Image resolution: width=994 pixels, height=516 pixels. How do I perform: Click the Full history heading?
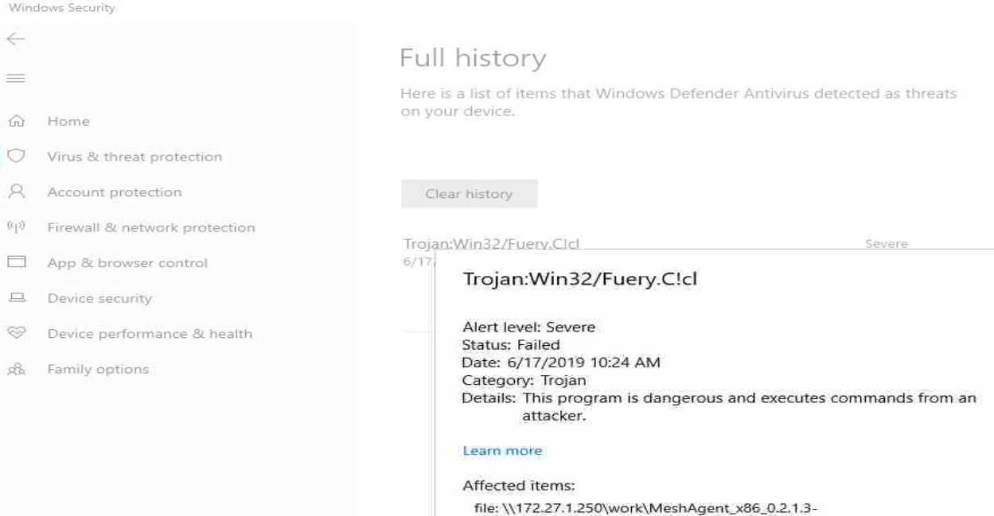473,58
